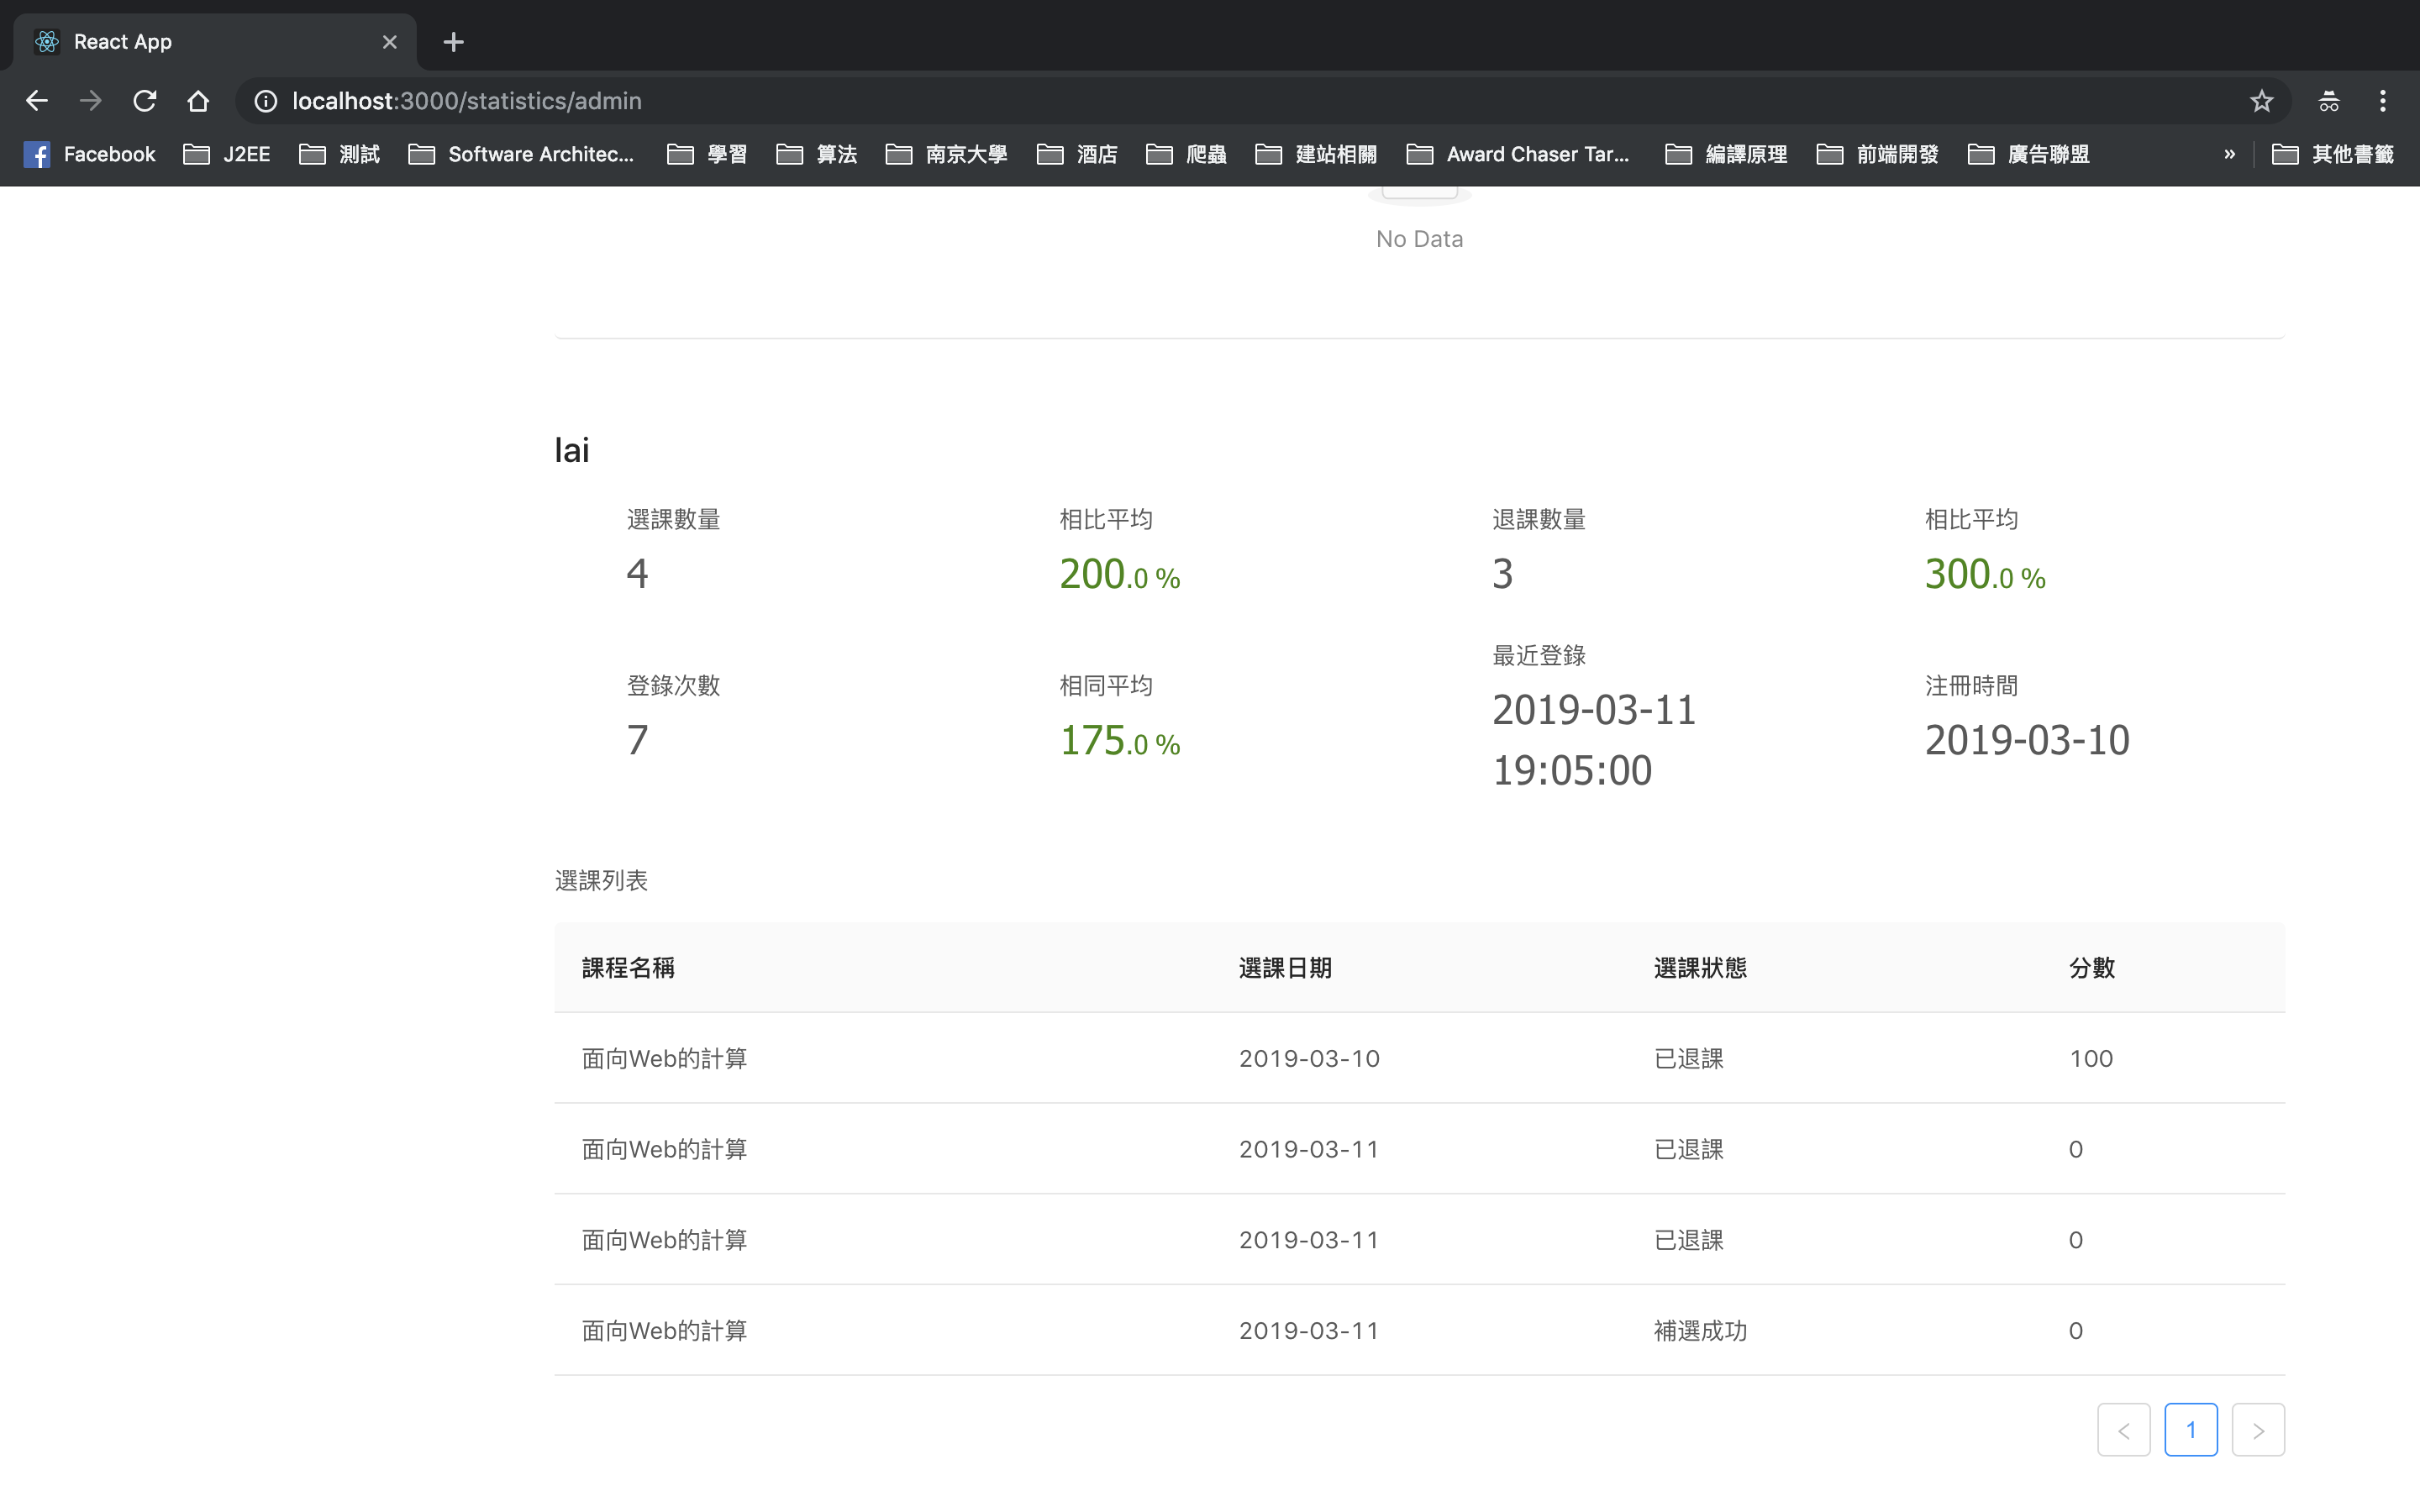The image size is (2420, 1512).
Task: Close the React App tab
Action: coord(390,42)
